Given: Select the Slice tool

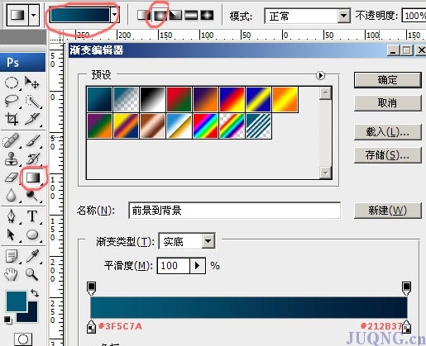Looking at the screenshot, I should coord(32,119).
